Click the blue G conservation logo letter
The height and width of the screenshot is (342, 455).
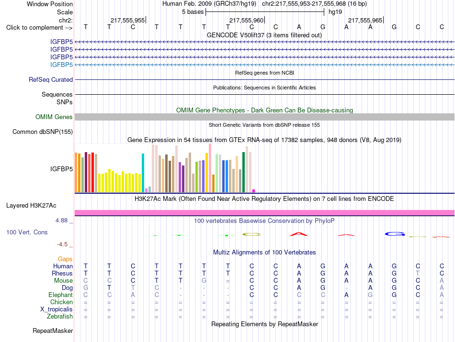click(x=395, y=234)
